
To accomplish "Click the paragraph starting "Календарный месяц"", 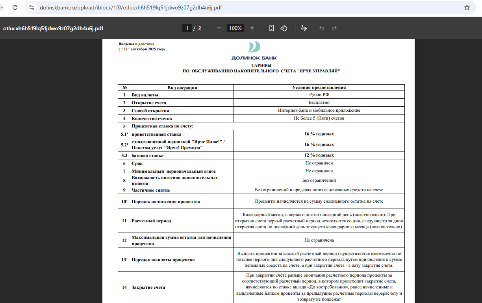I will 319,221.
